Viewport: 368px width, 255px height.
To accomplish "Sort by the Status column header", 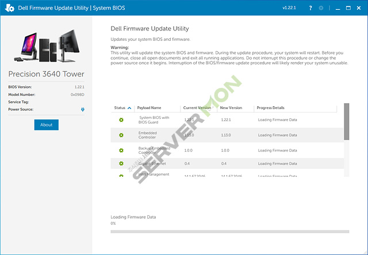I will click(122, 108).
